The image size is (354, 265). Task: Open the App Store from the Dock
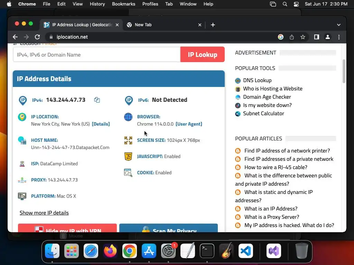coord(149,251)
